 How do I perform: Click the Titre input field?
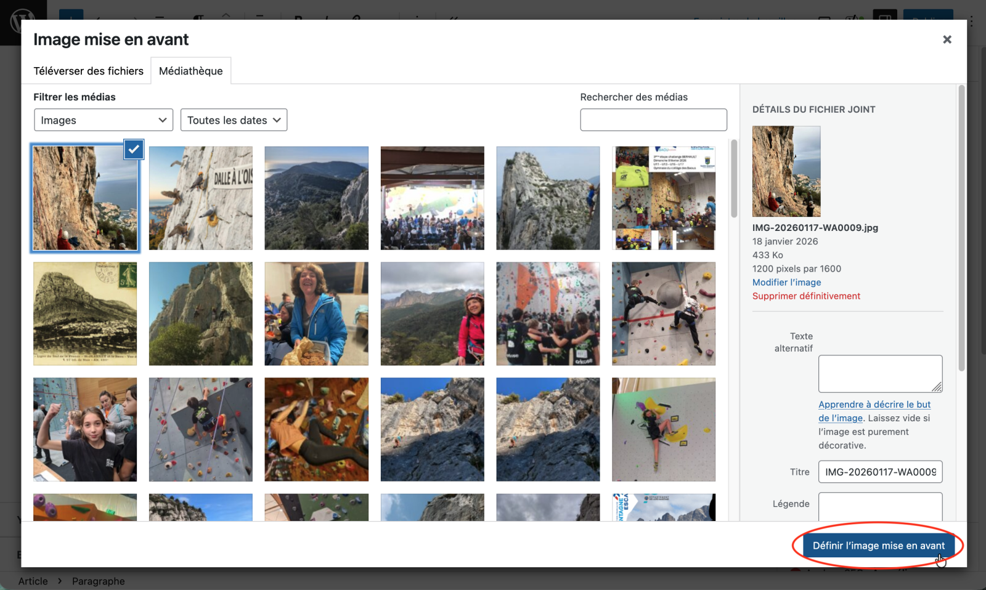point(879,472)
